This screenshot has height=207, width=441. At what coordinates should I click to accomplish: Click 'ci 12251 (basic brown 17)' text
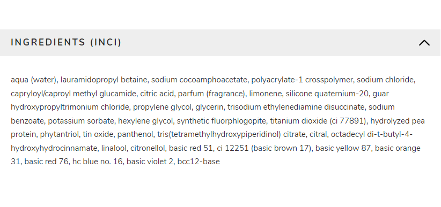click(264, 148)
